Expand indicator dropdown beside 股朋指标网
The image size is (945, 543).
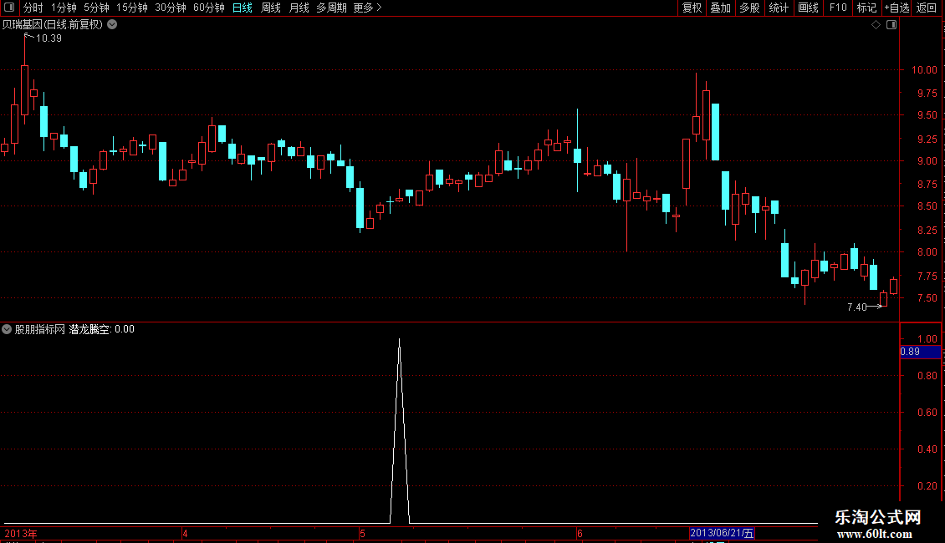[7, 329]
